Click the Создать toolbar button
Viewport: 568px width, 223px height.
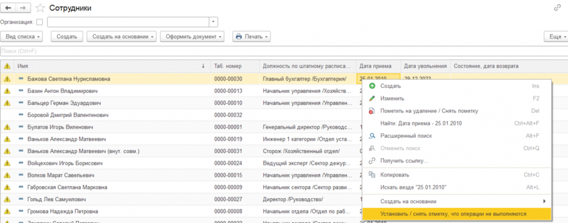point(67,37)
